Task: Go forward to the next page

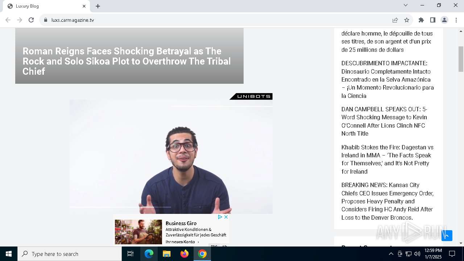Action: [x=20, y=20]
